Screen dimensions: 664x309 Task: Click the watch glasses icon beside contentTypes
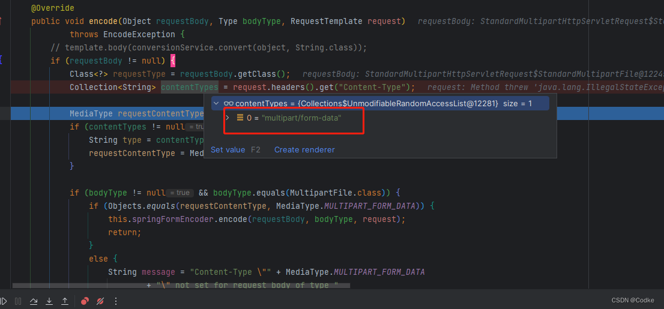[x=229, y=103]
